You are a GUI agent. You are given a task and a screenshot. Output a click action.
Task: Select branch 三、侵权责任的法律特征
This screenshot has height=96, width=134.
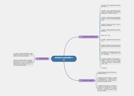click(x=87, y=81)
